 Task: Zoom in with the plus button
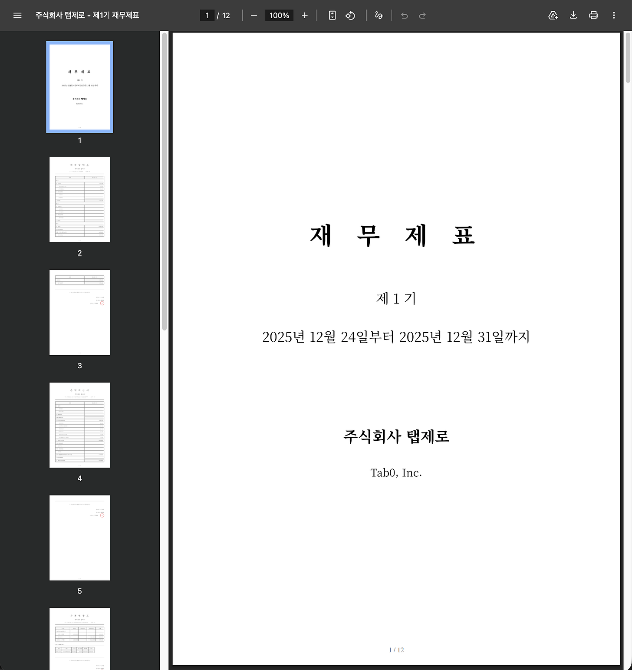click(x=305, y=15)
